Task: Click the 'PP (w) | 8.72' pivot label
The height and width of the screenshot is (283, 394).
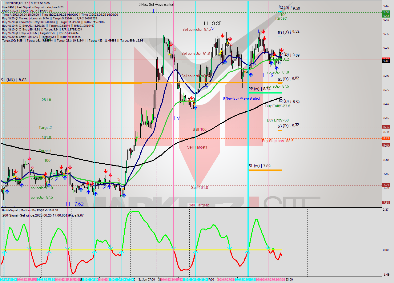Action: 259,89
